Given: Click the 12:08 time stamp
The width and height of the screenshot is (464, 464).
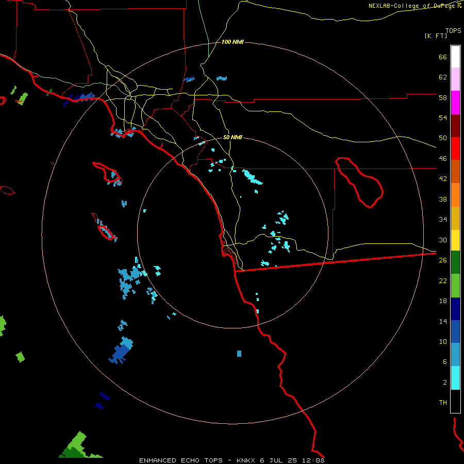Looking at the screenshot, I should tap(313, 460).
